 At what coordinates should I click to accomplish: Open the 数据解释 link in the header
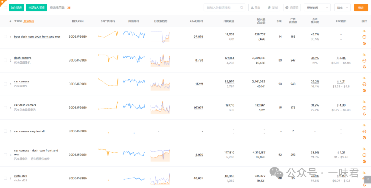29,21
